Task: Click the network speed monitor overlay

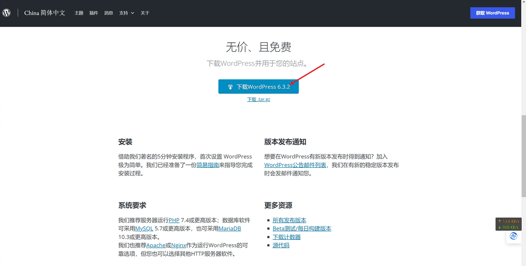Action: [508, 224]
